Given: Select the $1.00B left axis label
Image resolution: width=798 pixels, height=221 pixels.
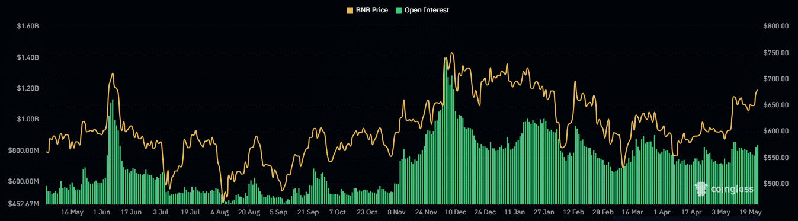Looking at the screenshot, I should (x=28, y=119).
